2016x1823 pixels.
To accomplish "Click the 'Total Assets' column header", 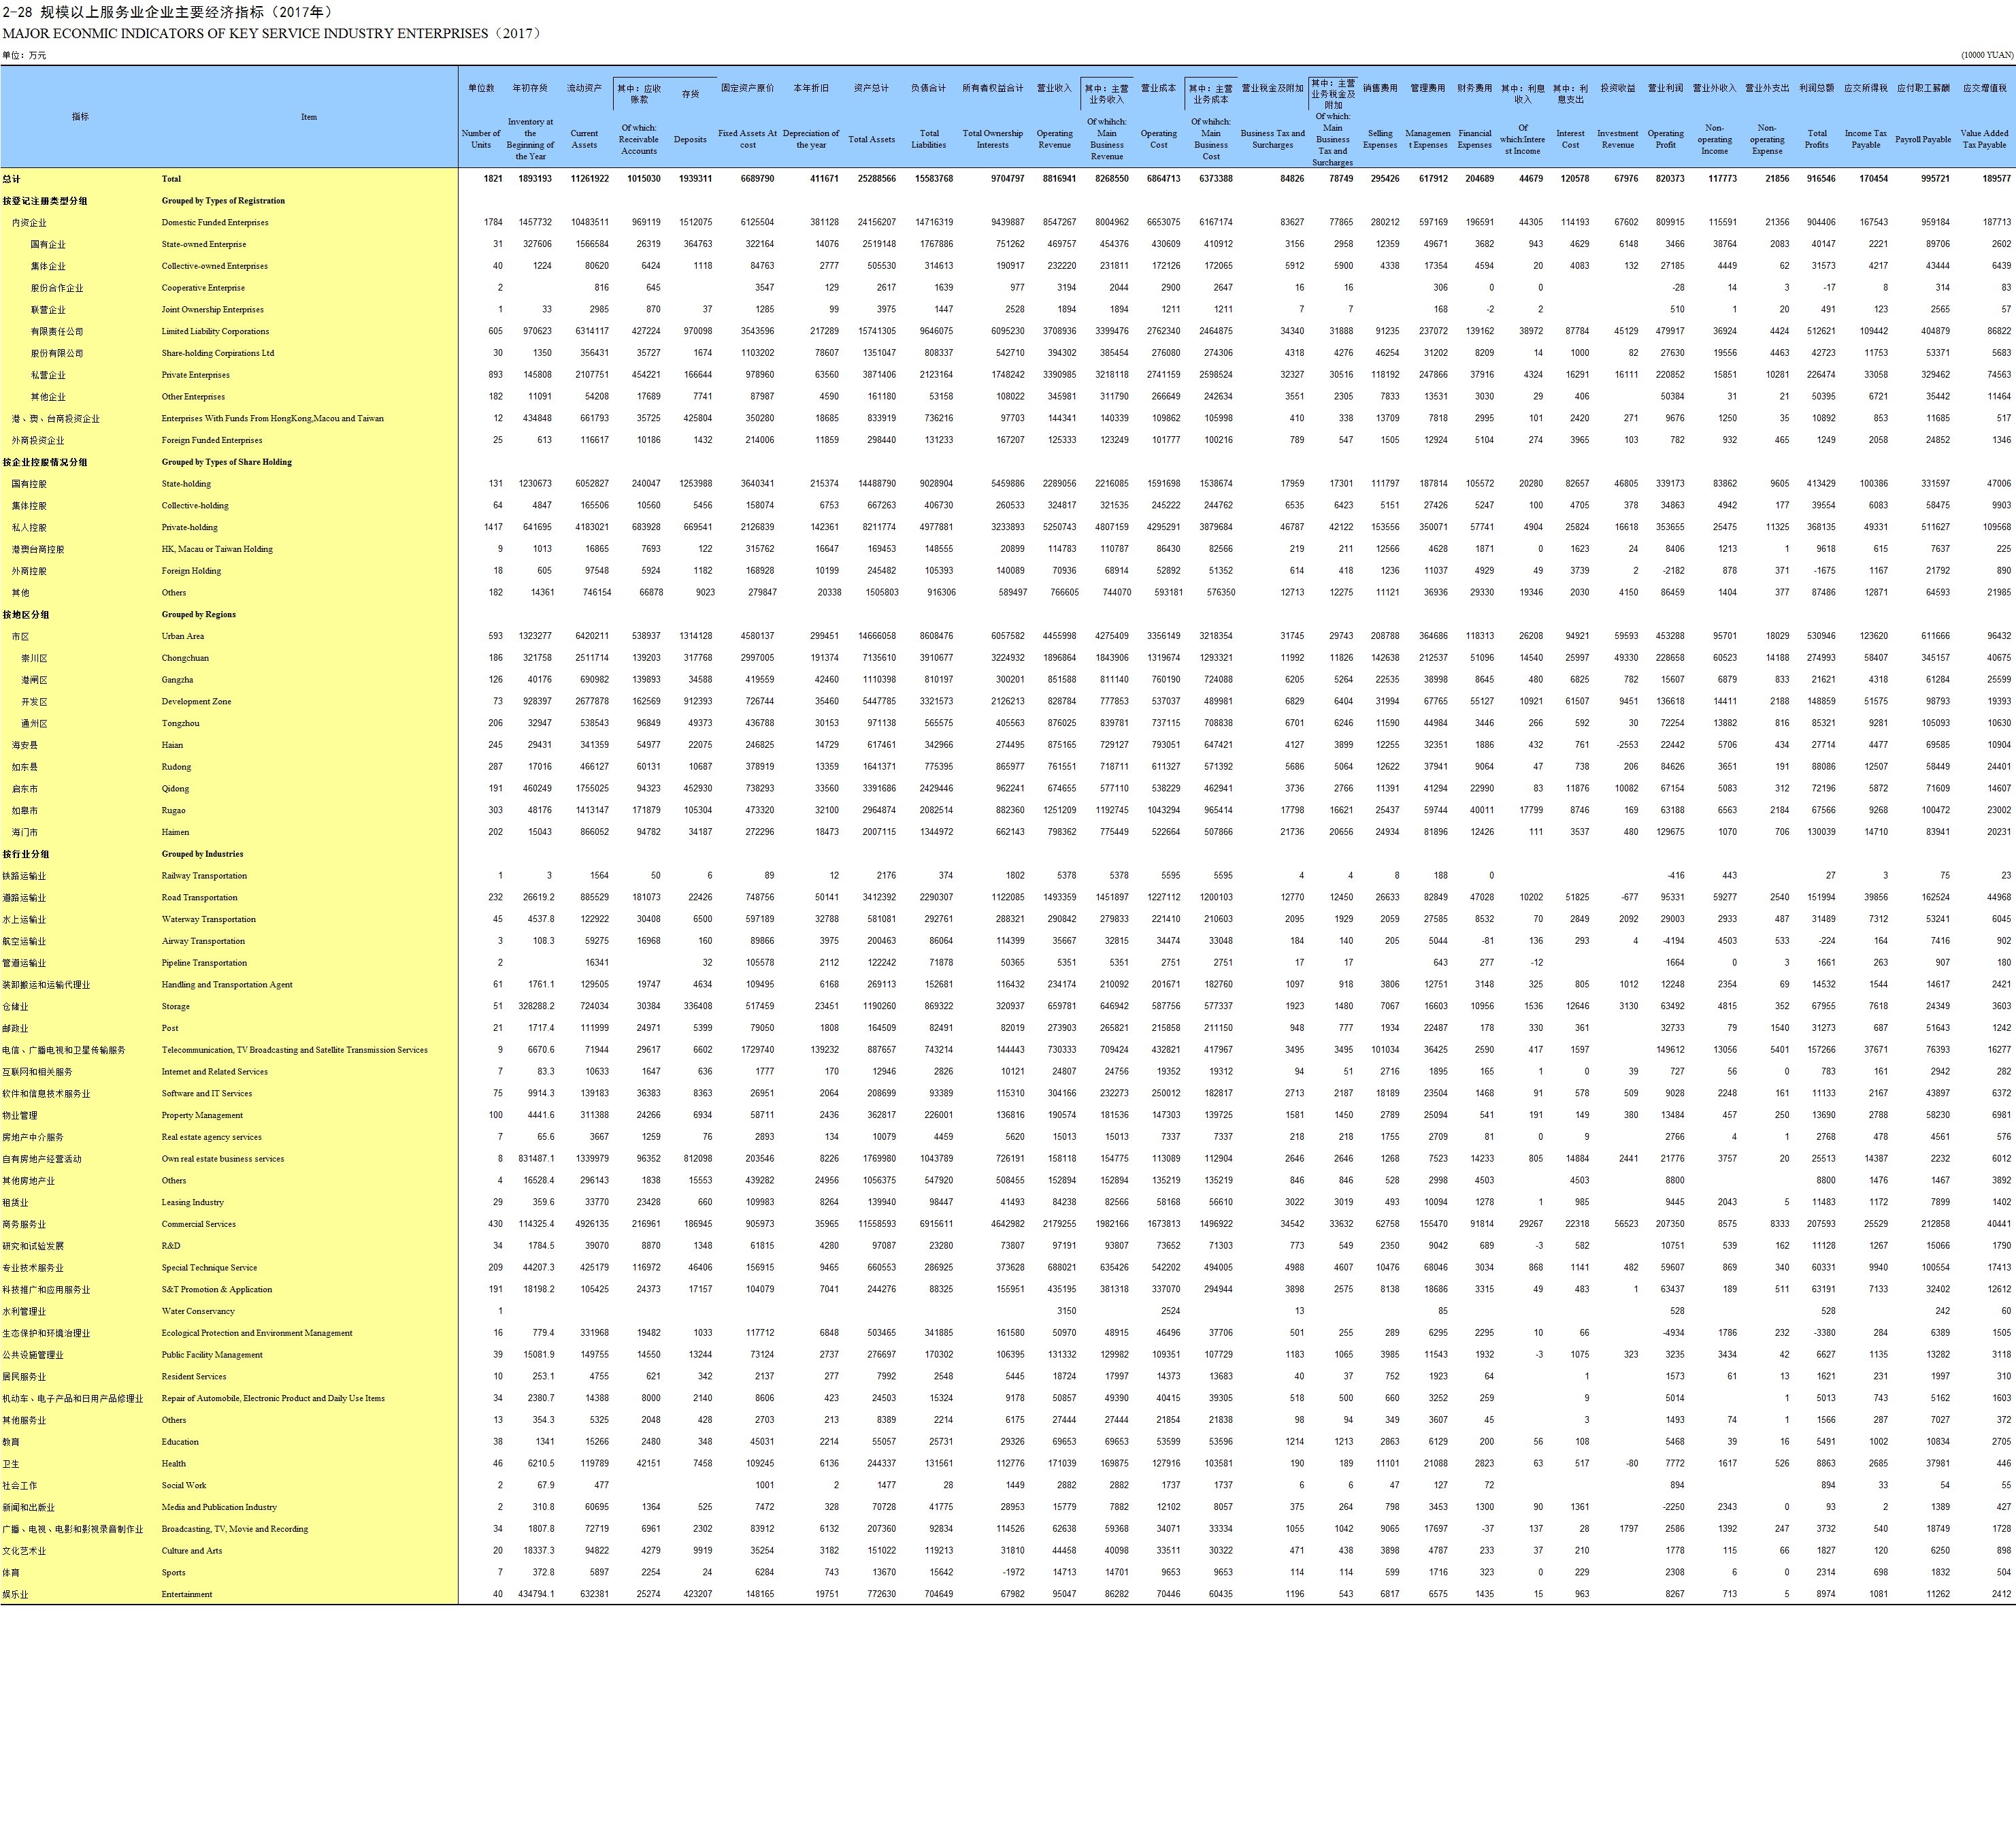I will click(x=871, y=139).
